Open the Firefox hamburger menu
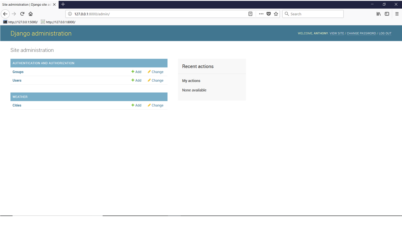The image size is (402, 226). (397, 14)
